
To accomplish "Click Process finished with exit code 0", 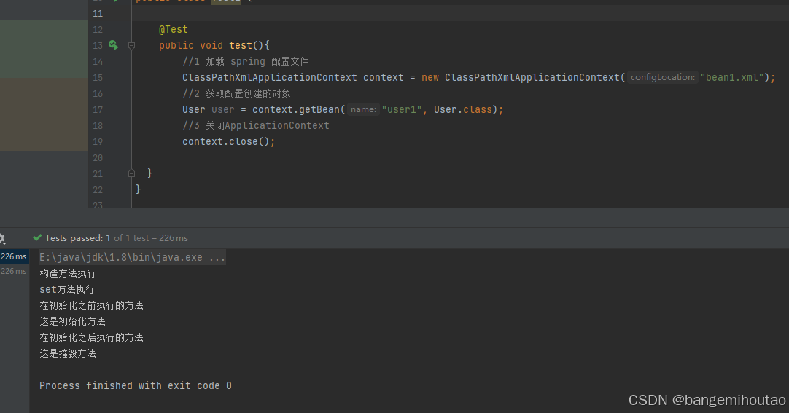I will (x=136, y=386).
